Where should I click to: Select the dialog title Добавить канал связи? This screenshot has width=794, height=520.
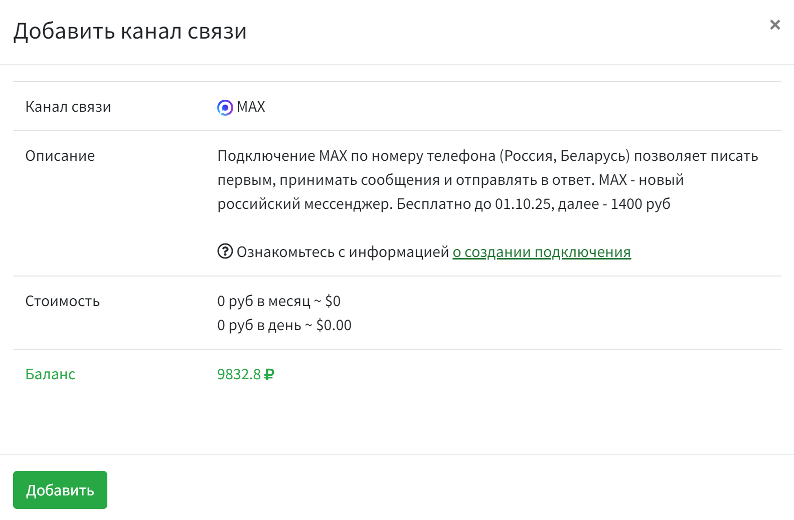tap(130, 32)
